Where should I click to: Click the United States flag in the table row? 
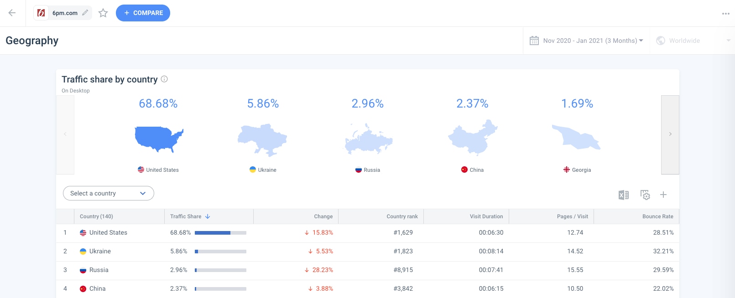pyautogui.click(x=83, y=233)
